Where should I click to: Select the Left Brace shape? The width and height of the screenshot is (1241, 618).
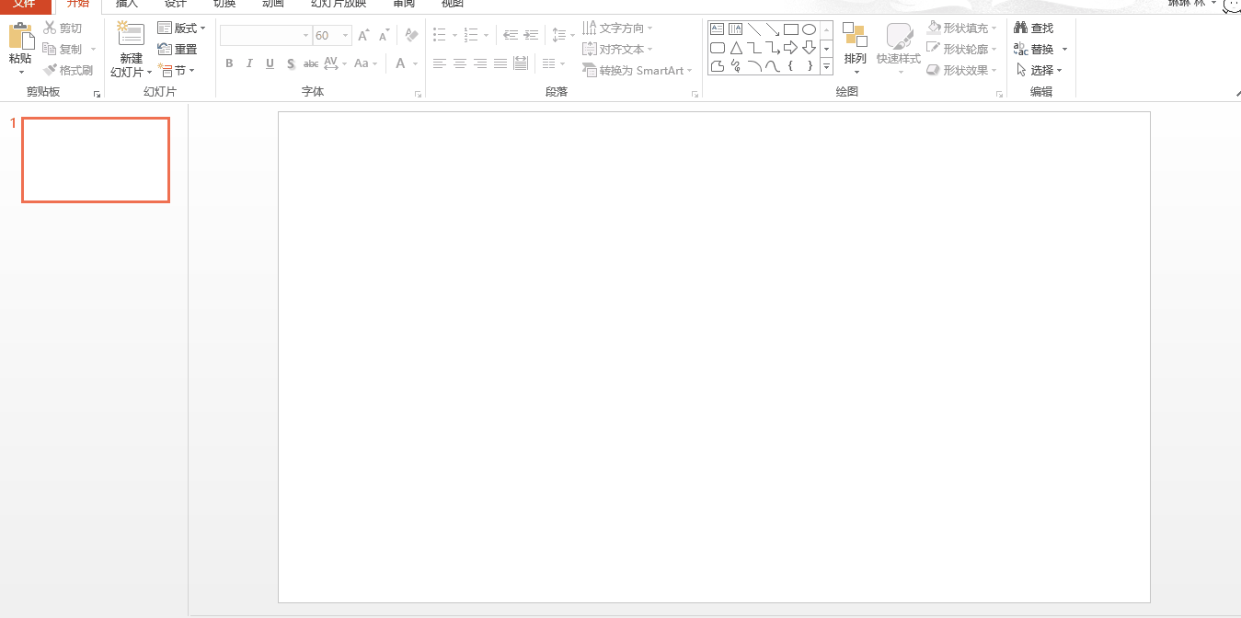tap(791, 66)
